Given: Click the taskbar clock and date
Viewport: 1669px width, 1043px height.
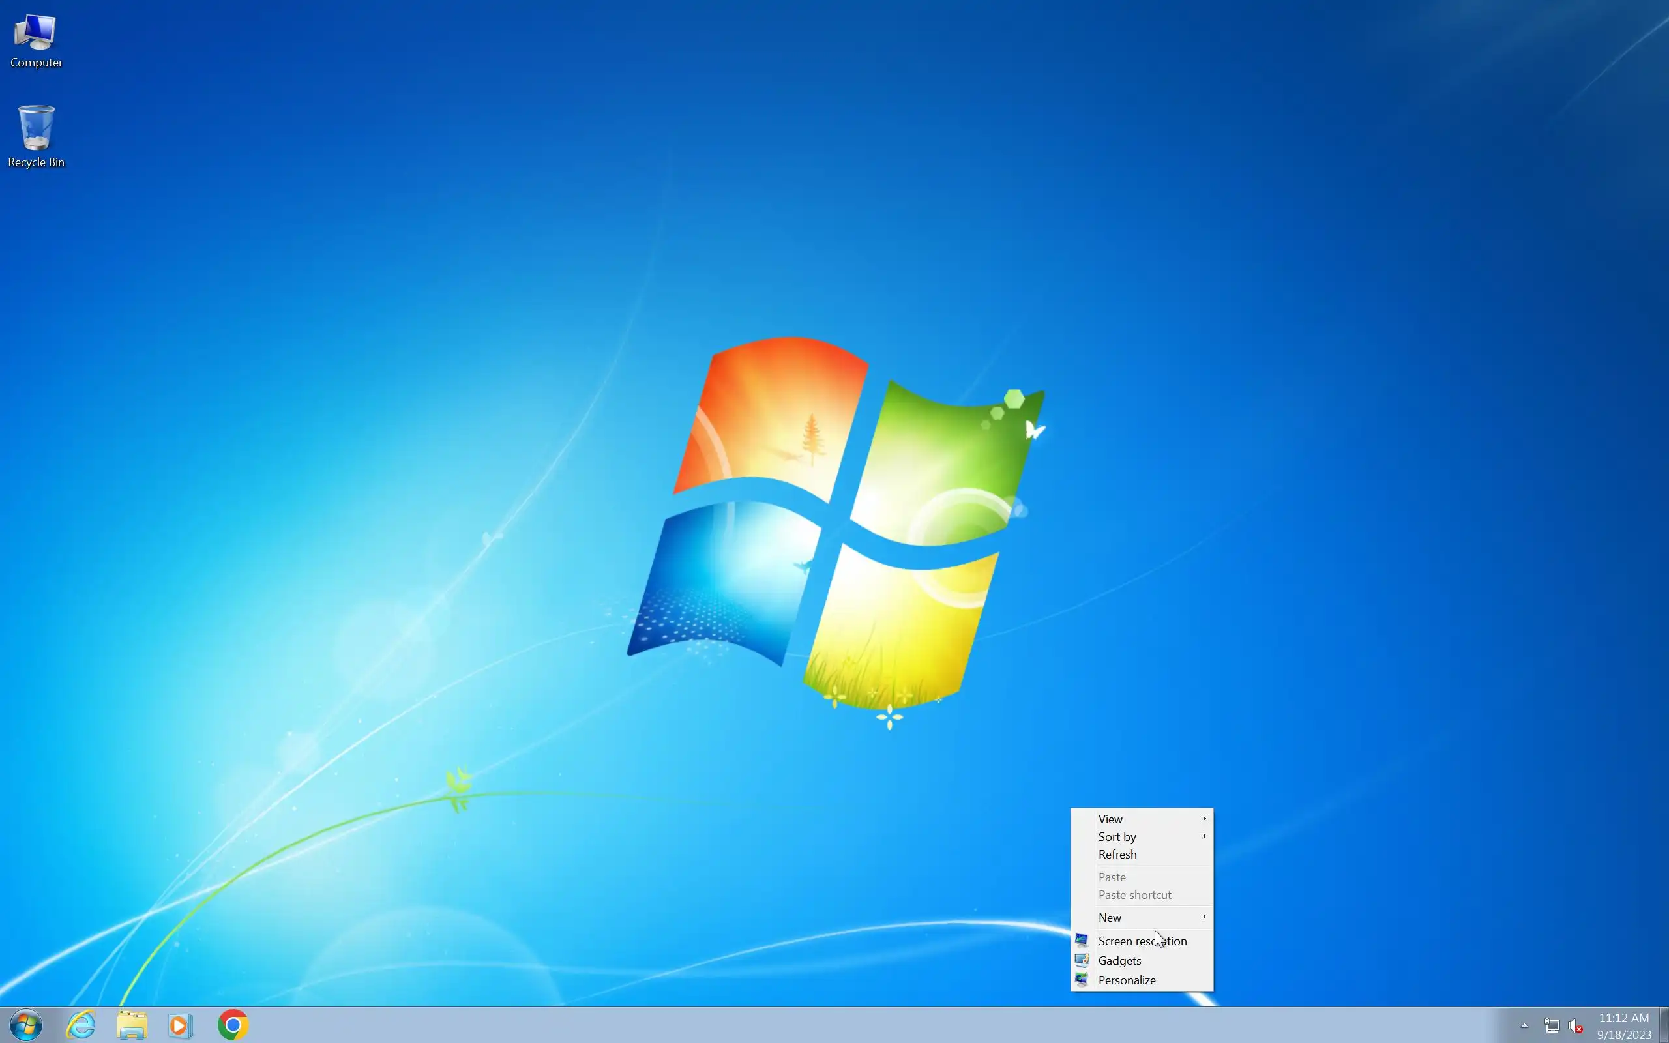Looking at the screenshot, I should (1623, 1026).
